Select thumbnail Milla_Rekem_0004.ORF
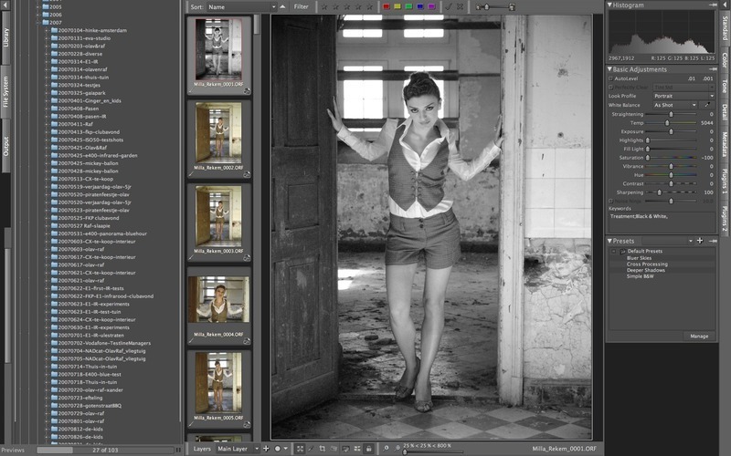731x456 pixels. (218, 305)
